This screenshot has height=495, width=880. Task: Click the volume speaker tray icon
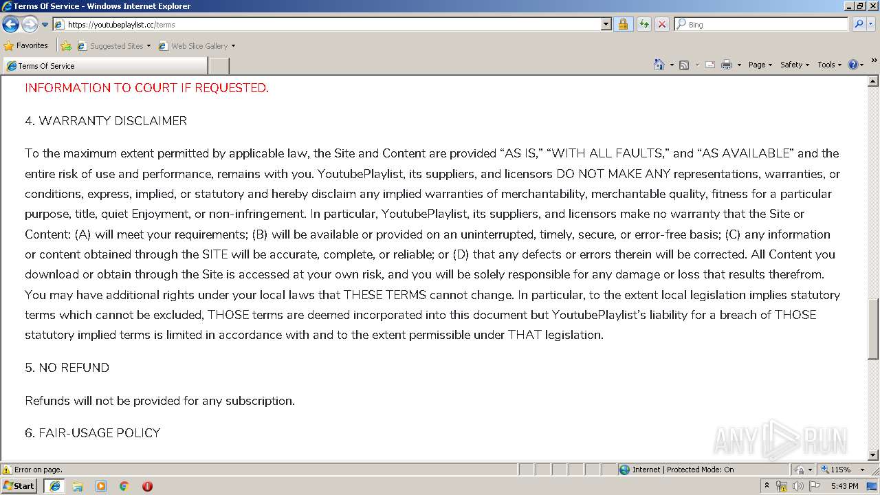(x=797, y=486)
